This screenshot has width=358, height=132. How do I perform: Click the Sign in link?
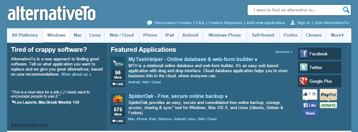(x=303, y=23)
